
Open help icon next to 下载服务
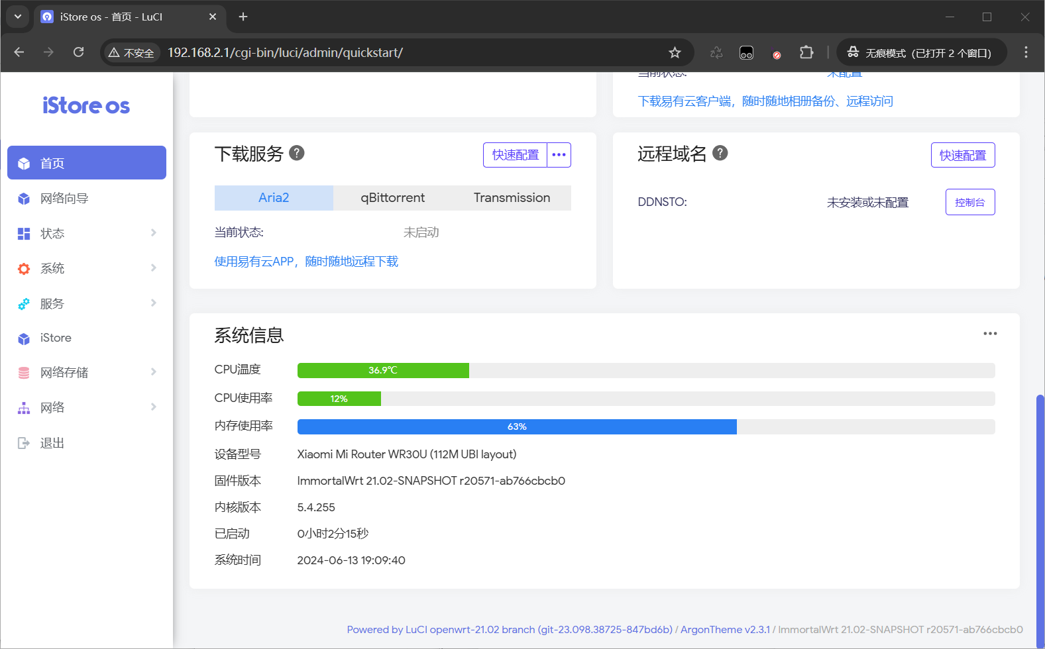pos(297,153)
